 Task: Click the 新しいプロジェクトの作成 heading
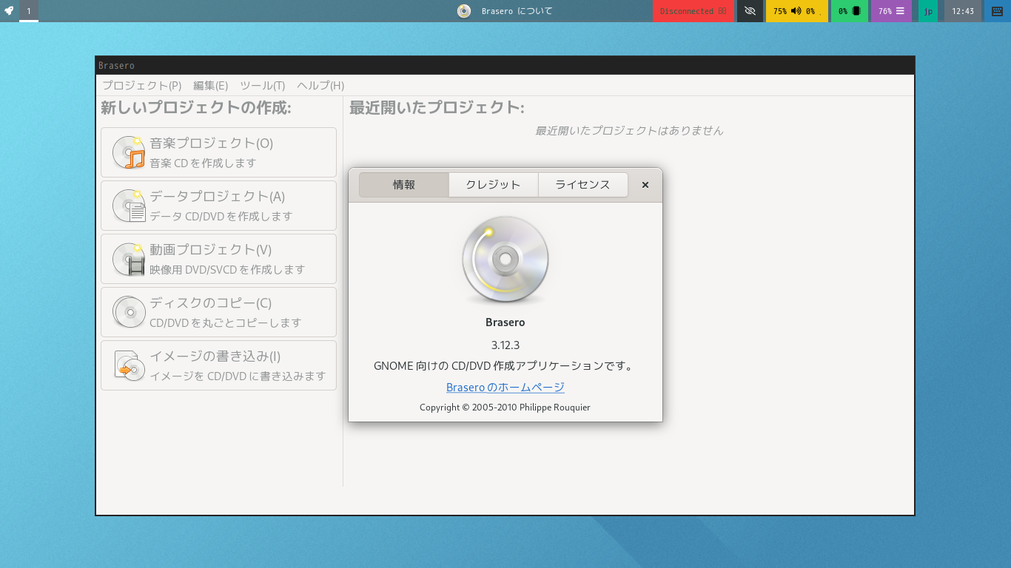pos(196,108)
